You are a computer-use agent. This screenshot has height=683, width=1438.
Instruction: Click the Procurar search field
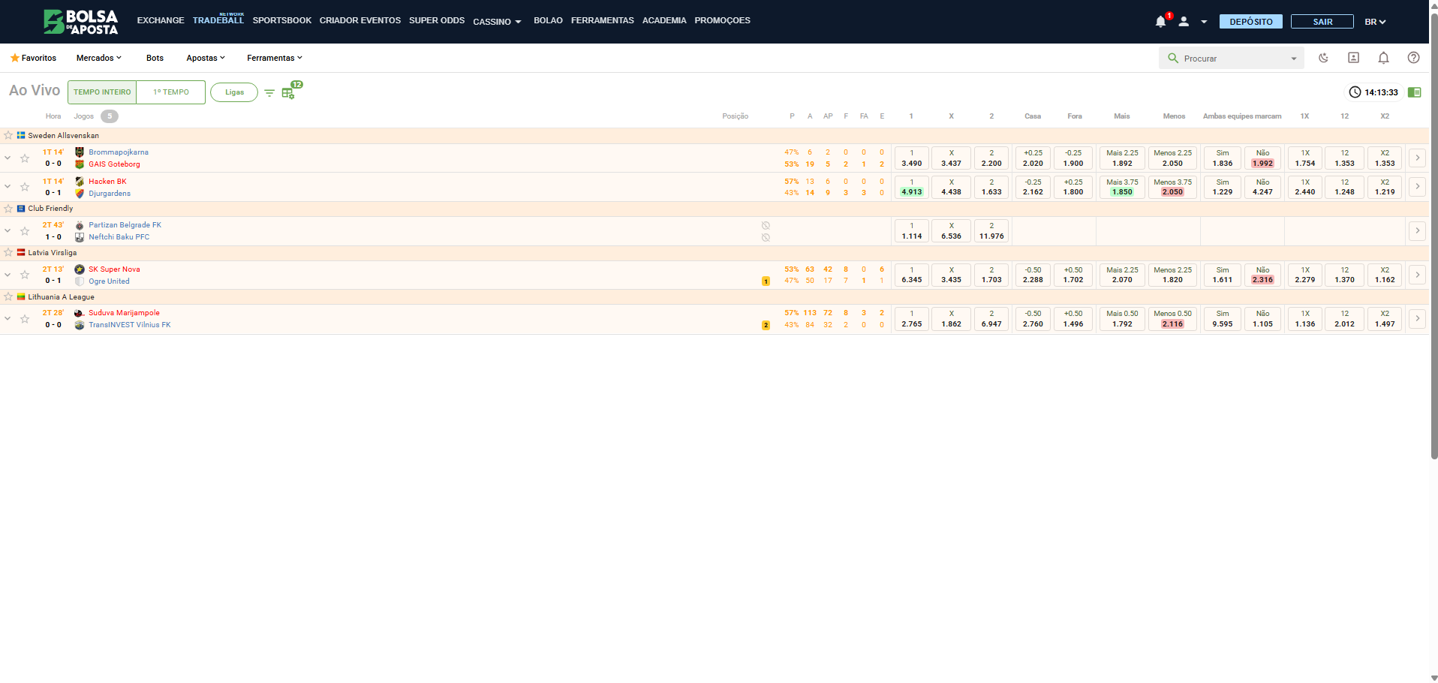[x=1231, y=59]
